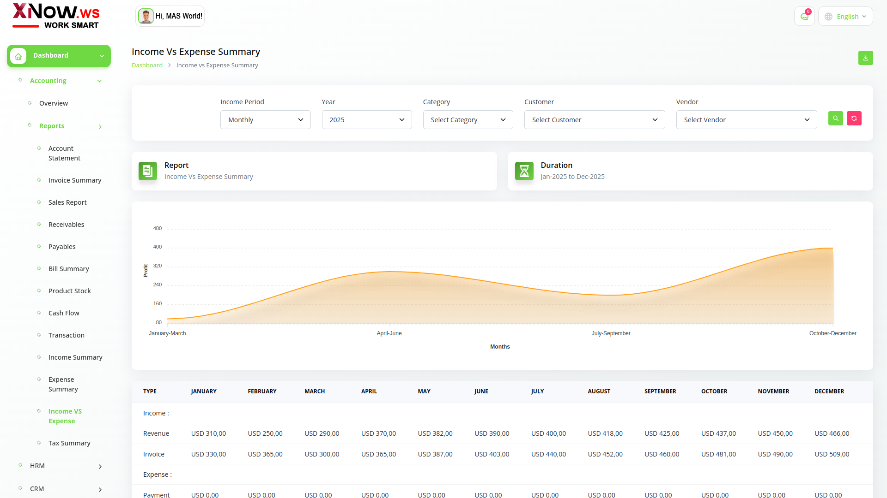Open the Select Vendor dropdown
The image size is (887, 498).
click(x=746, y=120)
